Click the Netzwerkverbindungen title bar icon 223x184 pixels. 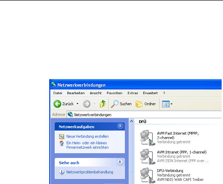pyautogui.click(x=54, y=85)
